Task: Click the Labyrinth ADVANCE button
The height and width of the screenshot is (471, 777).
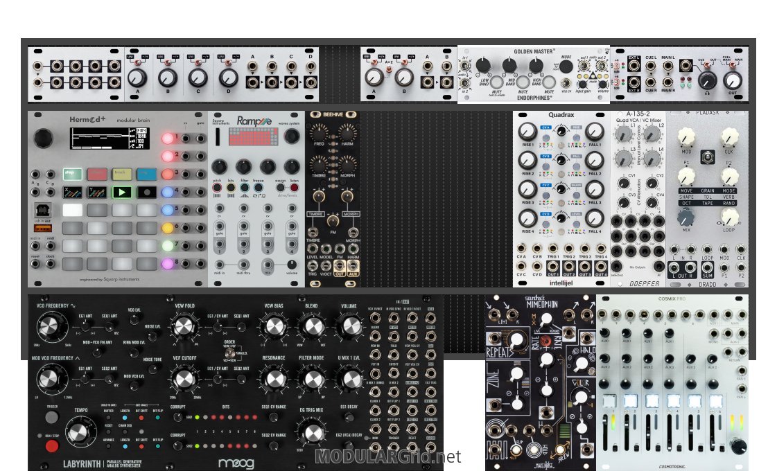Action: tap(109, 447)
